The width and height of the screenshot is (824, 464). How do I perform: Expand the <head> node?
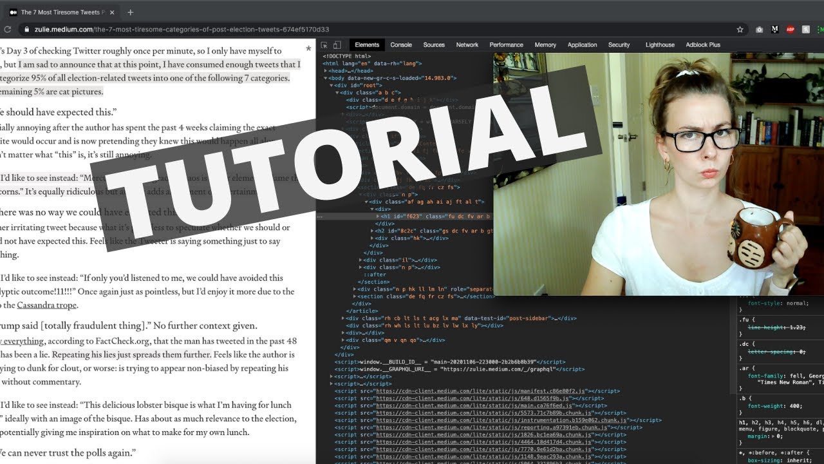pyautogui.click(x=325, y=70)
